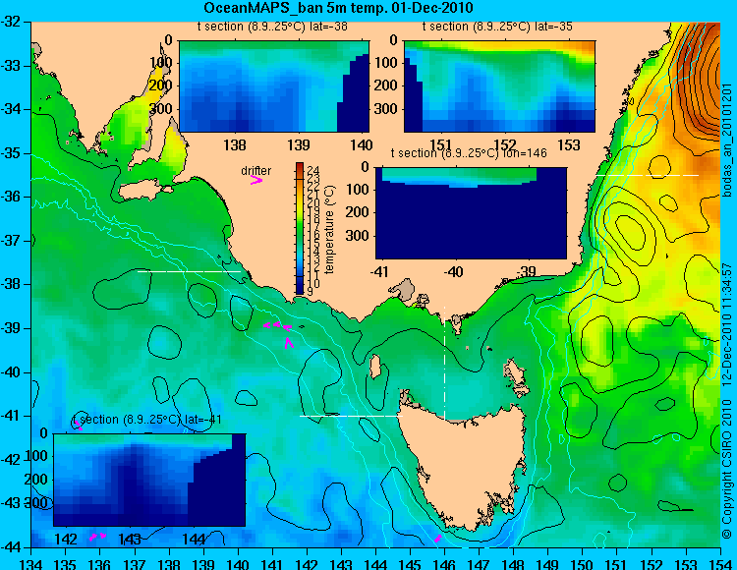Click the 'bodas_an_20101201' vertical label
The width and height of the screenshot is (737, 570).
[727, 141]
